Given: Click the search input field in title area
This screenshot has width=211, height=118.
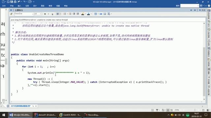Looking at the screenshot, I should [x=190, y=6].
